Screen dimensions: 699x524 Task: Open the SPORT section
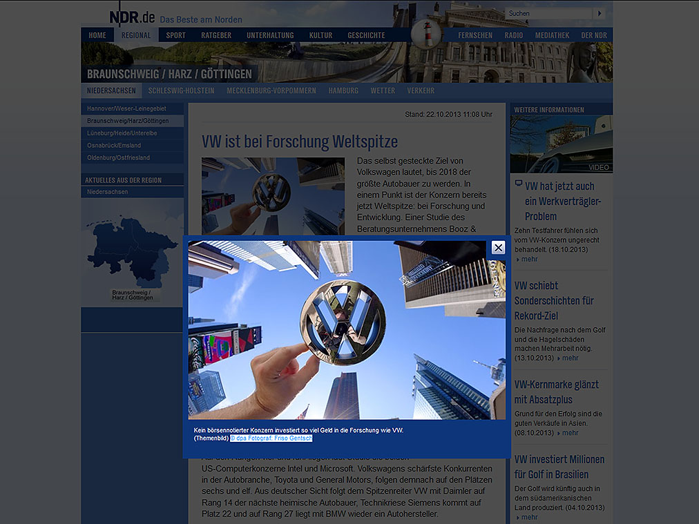(175, 35)
